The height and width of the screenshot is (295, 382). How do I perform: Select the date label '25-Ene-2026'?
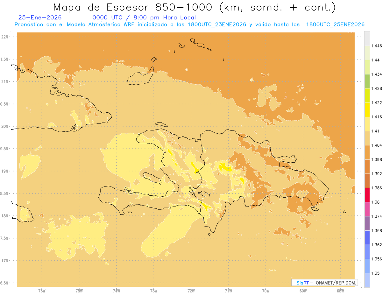coord(40,18)
